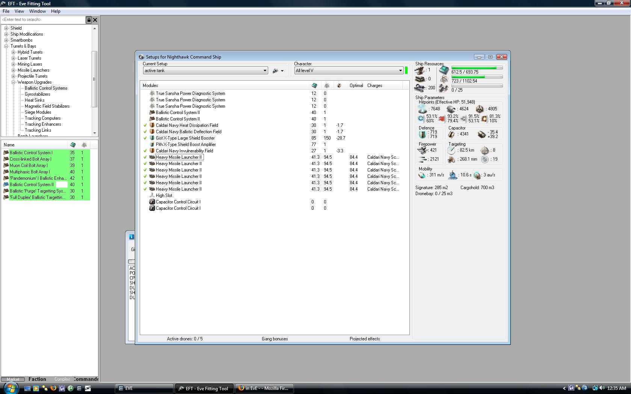Open the Window menu
The height and width of the screenshot is (394, 631).
[38, 11]
